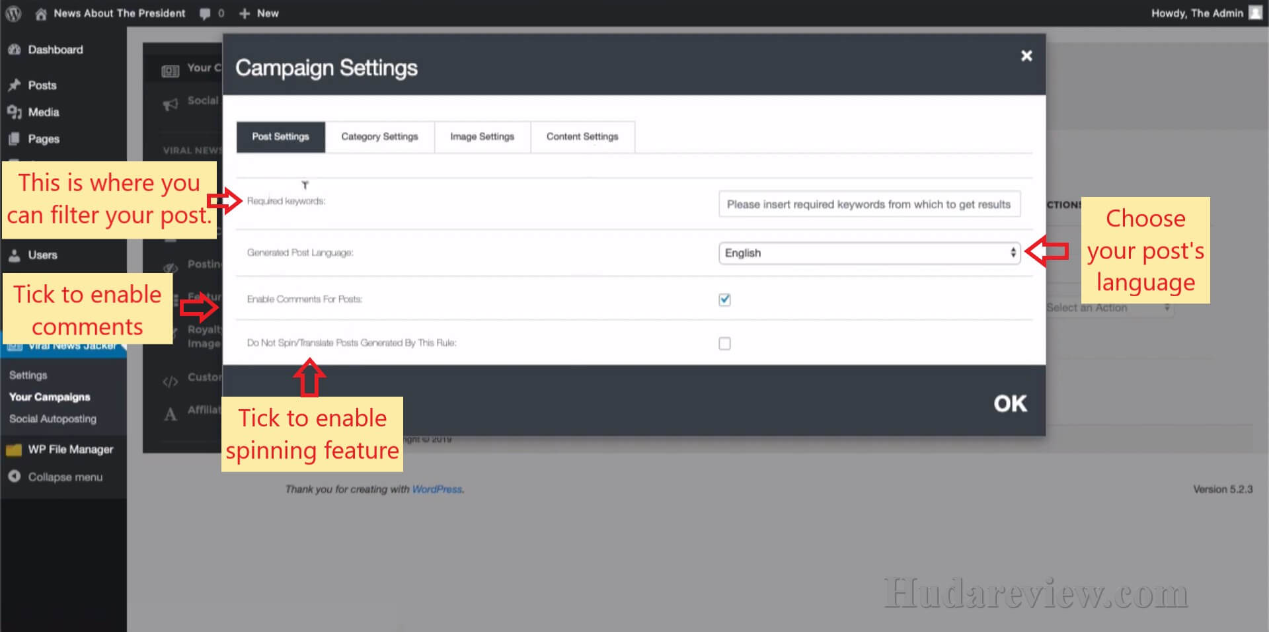The image size is (1269, 632).
Task: Click the letter A Affiliate icon
Action: tap(171, 415)
